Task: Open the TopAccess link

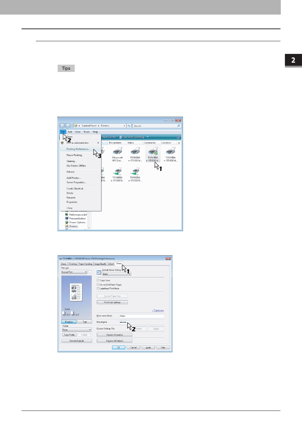Action: [158, 310]
